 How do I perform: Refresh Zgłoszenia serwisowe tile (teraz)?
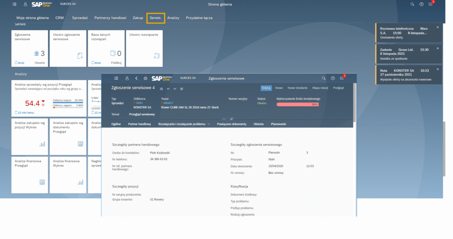(x=19, y=63)
